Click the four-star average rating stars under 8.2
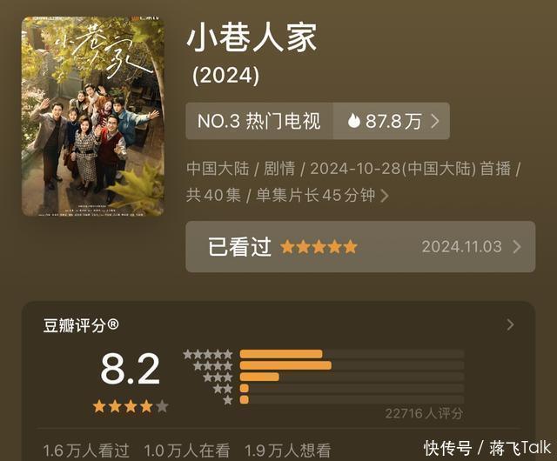The width and height of the screenshot is (557, 461). click(x=131, y=406)
